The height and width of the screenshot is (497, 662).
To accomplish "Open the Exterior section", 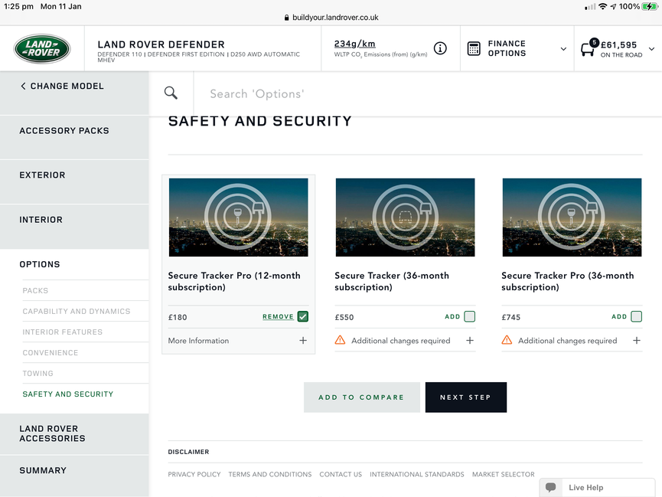I will (x=74, y=181).
